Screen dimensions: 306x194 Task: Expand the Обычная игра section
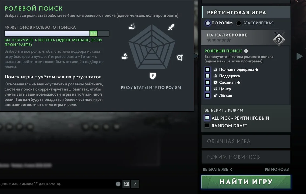pos(246,141)
